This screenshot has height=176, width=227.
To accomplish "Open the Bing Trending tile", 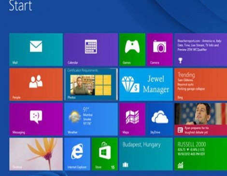I will pos(201,84).
